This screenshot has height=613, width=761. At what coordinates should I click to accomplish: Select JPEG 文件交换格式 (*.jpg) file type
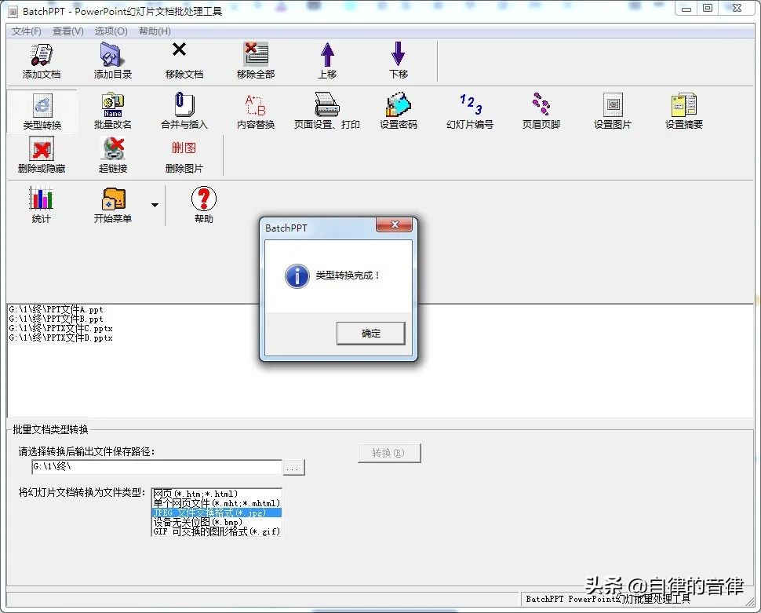(217, 513)
